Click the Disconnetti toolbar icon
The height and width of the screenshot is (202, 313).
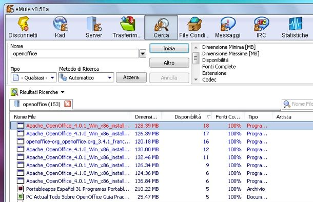pyautogui.click(x=23, y=27)
